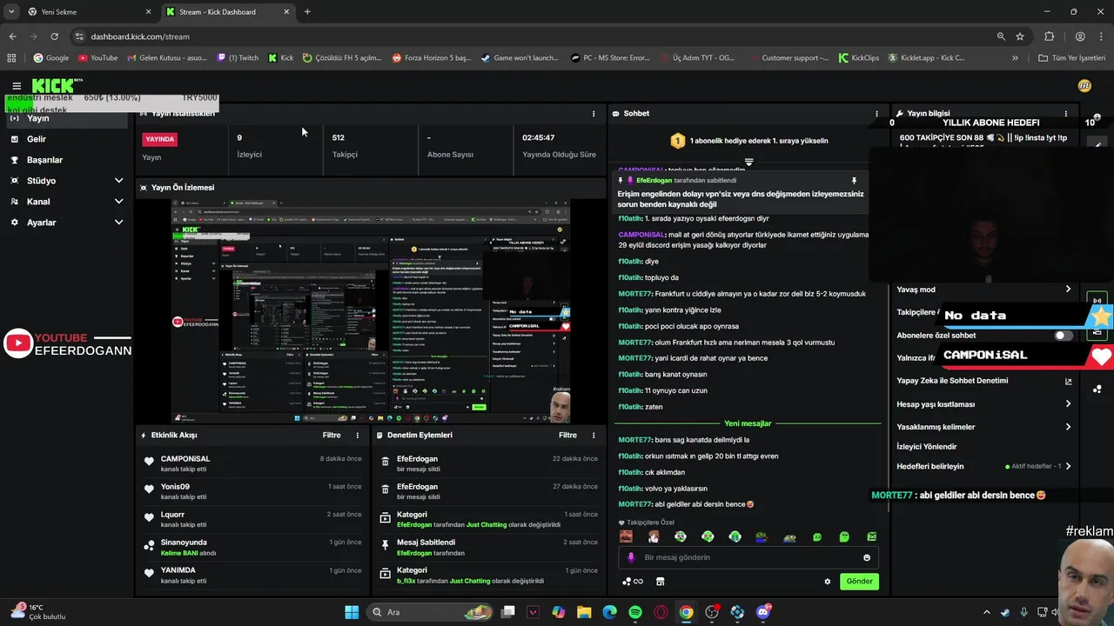The width and height of the screenshot is (1114, 626).
Task: Open the Denetim Eylemleri three-dot menu
Action: pyautogui.click(x=594, y=435)
